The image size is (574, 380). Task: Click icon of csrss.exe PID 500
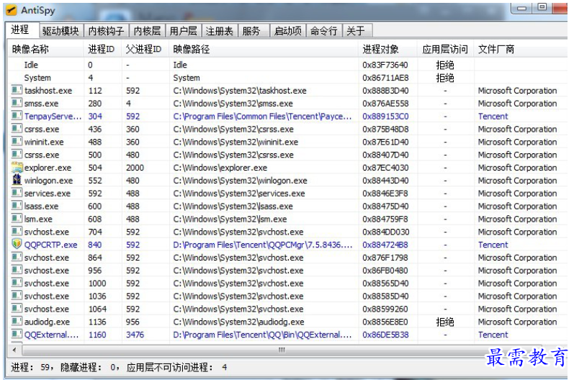pos(17,154)
